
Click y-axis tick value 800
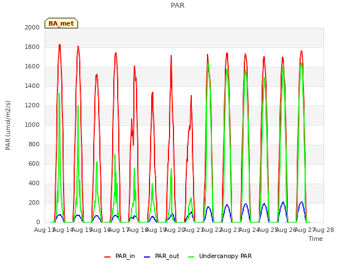[34, 145]
